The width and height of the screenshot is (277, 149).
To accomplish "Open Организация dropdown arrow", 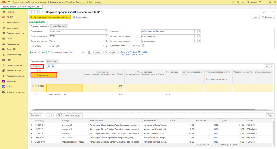I will pos(103,31).
